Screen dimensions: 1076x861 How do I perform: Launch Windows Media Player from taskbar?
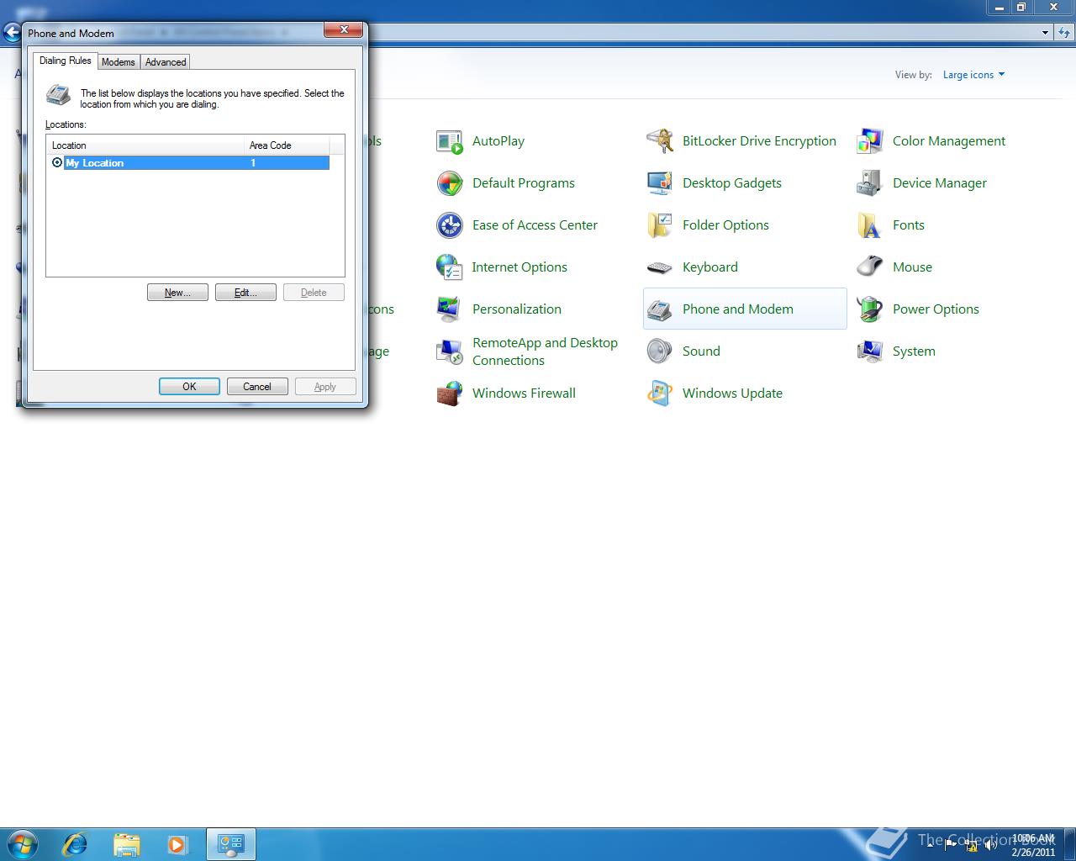(177, 844)
